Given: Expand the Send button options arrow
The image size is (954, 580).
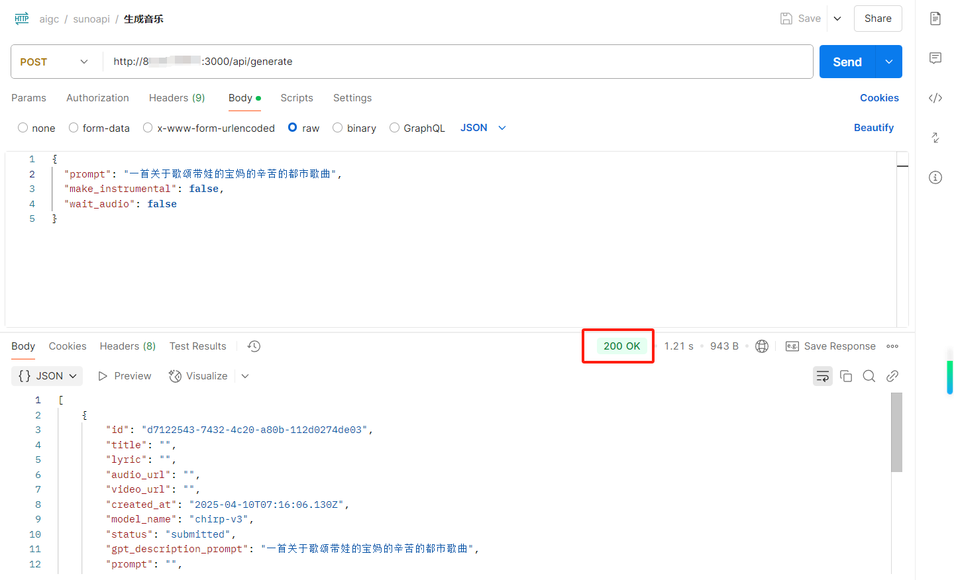Looking at the screenshot, I should (x=888, y=61).
